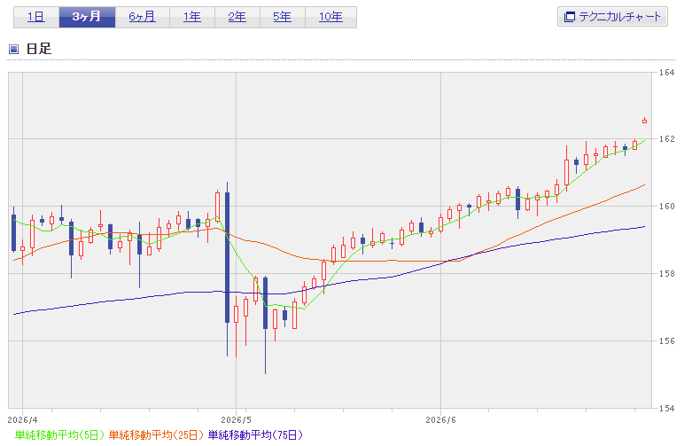Click the 日足 heading text

(x=39, y=49)
